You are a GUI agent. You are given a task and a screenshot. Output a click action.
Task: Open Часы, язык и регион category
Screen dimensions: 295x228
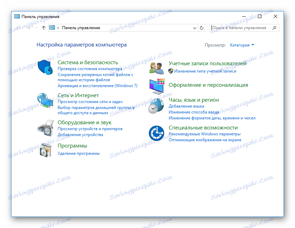pyautogui.click(x=194, y=100)
